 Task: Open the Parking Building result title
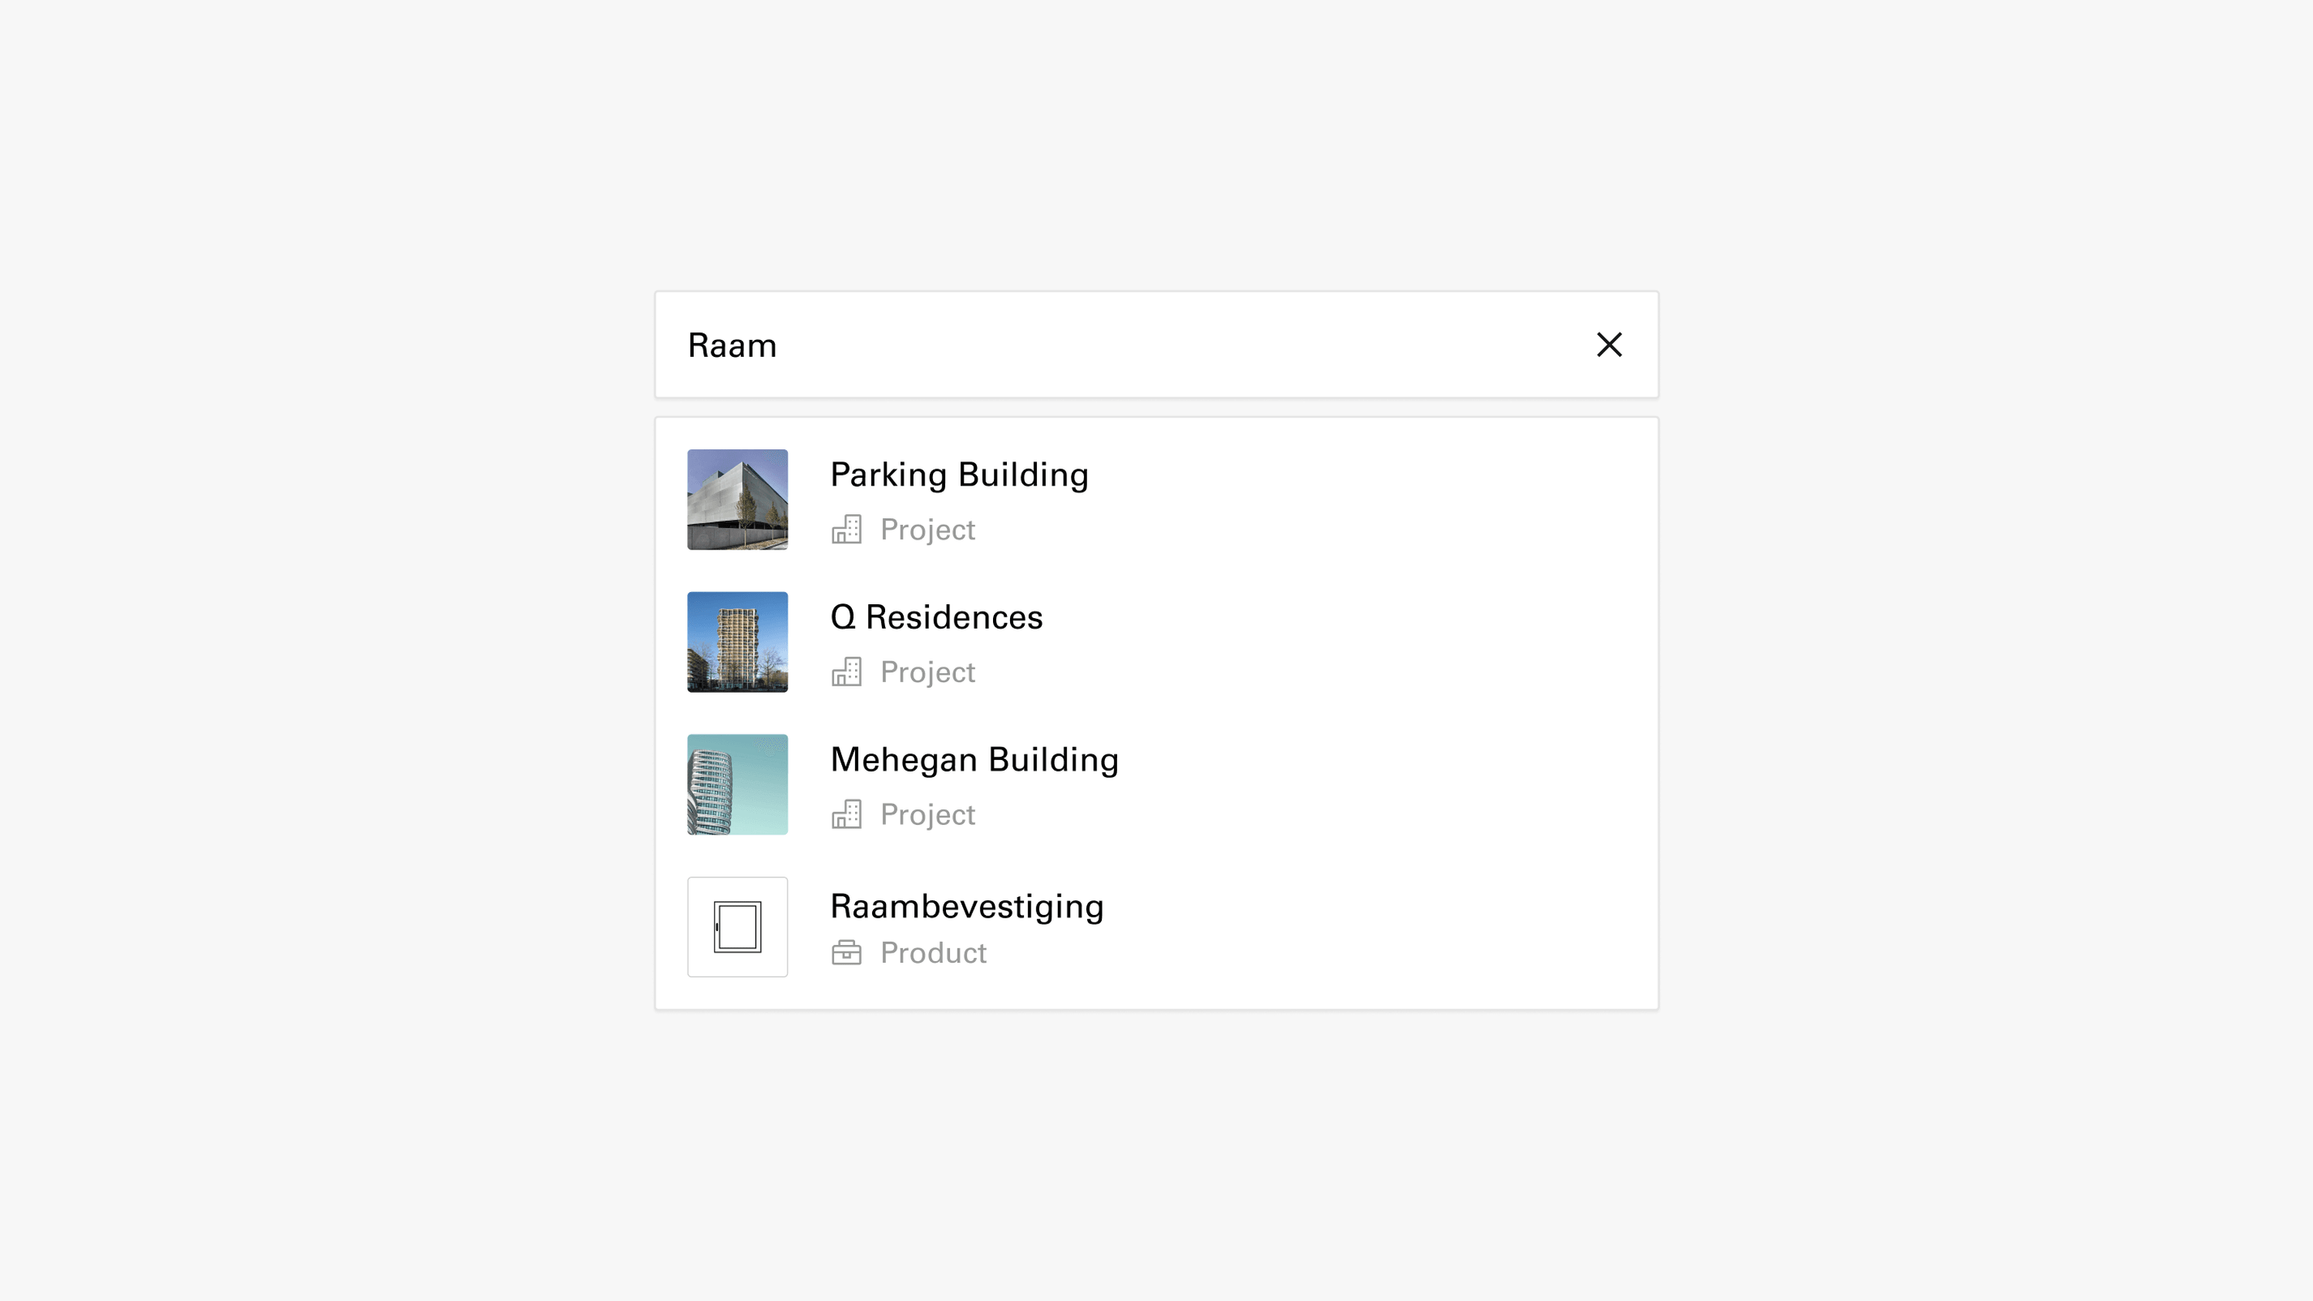(959, 475)
